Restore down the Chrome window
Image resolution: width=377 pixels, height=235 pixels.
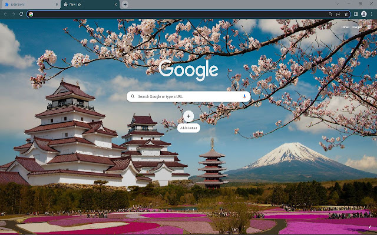tap(360, 4)
